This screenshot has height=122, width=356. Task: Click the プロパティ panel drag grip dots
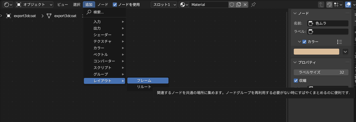tap(347, 62)
